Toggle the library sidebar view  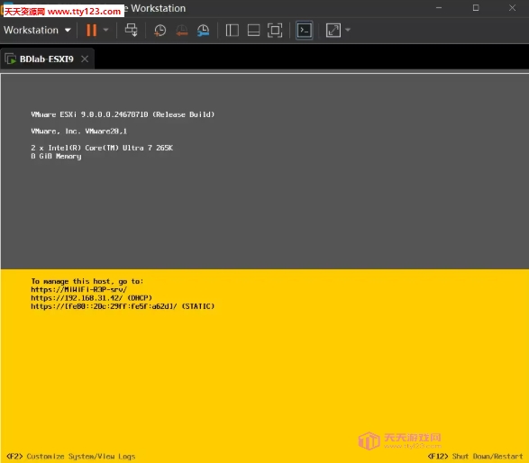[233, 31]
